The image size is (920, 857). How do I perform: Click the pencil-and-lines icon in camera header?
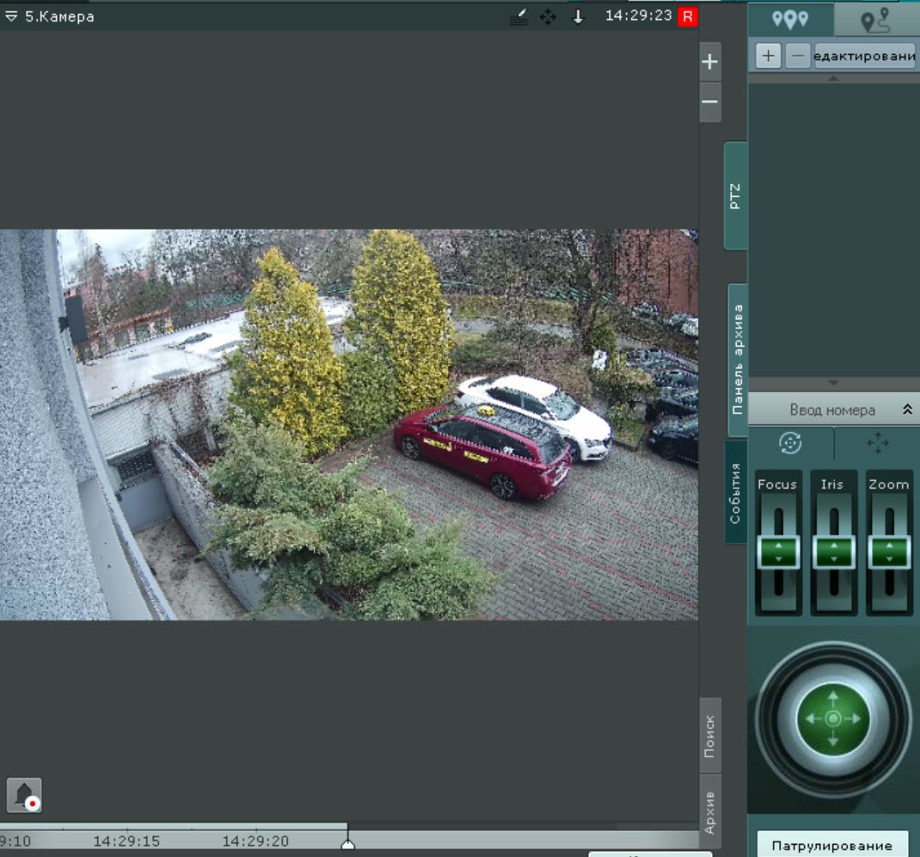click(518, 17)
